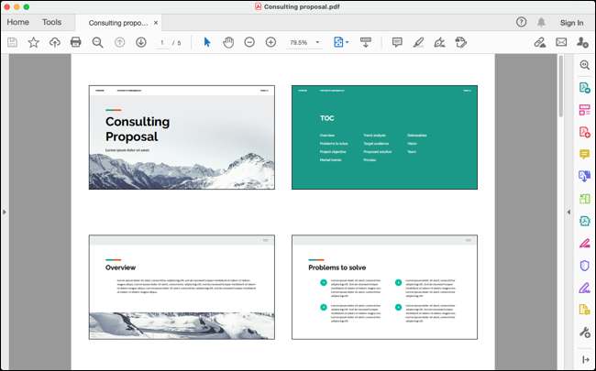Click "Project objective" in the TOC slide
596x371 pixels.
coord(333,151)
